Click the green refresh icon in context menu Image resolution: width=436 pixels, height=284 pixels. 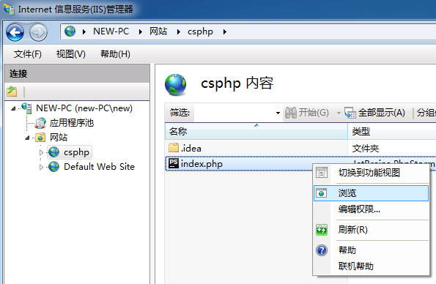click(322, 230)
